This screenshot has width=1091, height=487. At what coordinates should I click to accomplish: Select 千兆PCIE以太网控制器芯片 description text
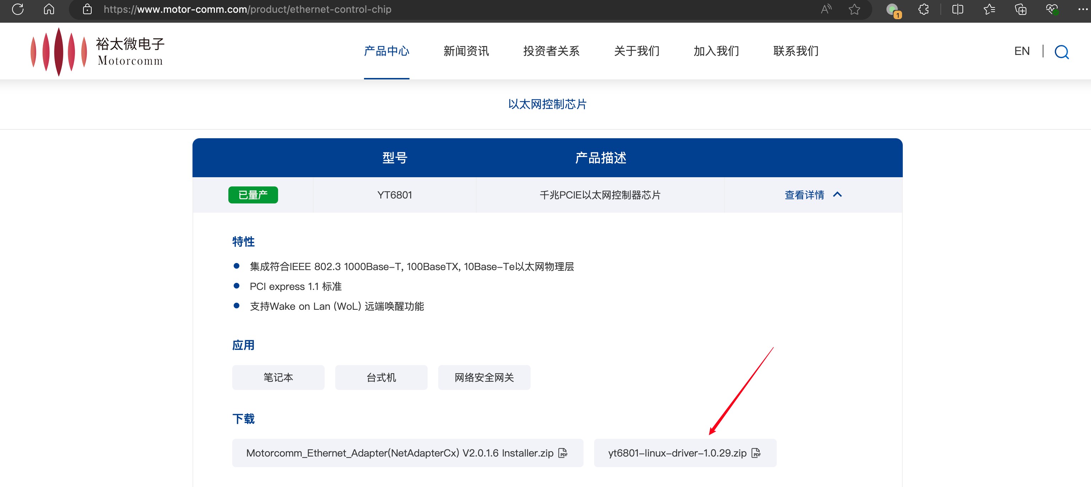point(600,195)
